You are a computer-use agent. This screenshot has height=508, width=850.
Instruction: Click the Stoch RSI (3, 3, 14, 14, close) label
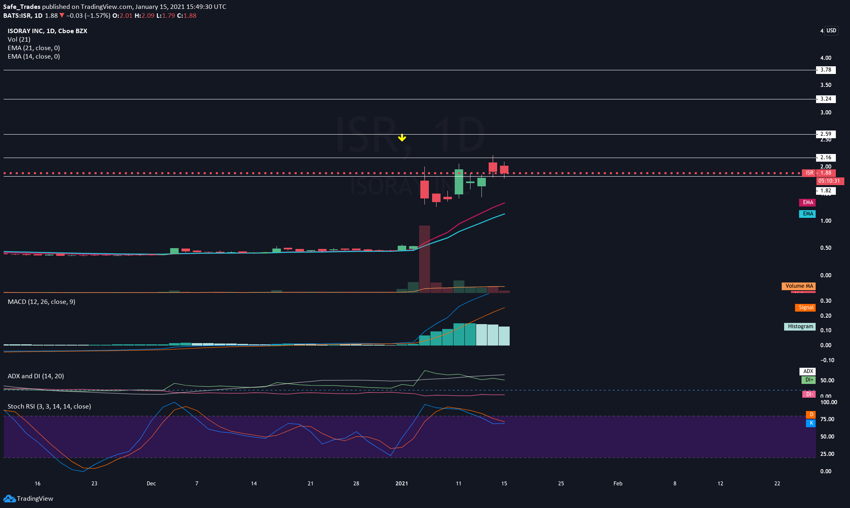(x=49, y=406)
